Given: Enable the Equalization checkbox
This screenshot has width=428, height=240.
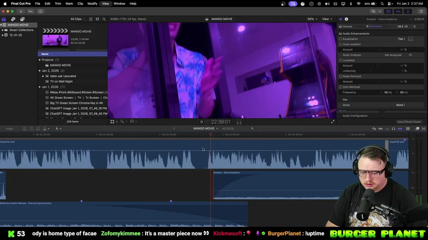Looking at the screenshot, I should [x=340, y=39].
